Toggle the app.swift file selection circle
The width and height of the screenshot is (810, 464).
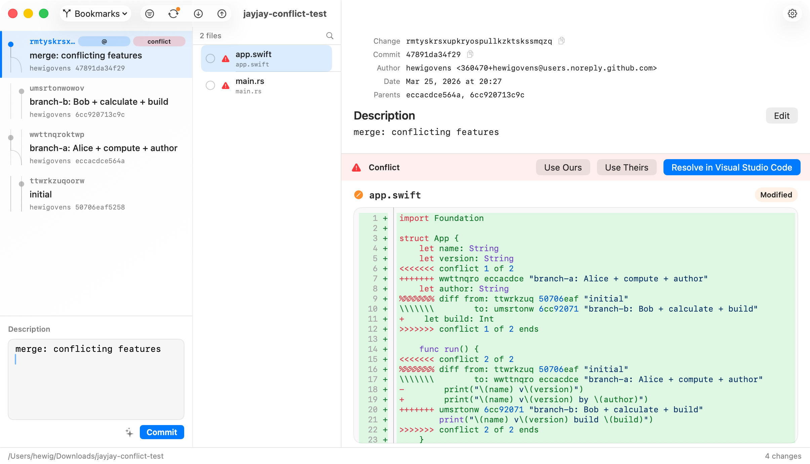[x=210, y=58]
